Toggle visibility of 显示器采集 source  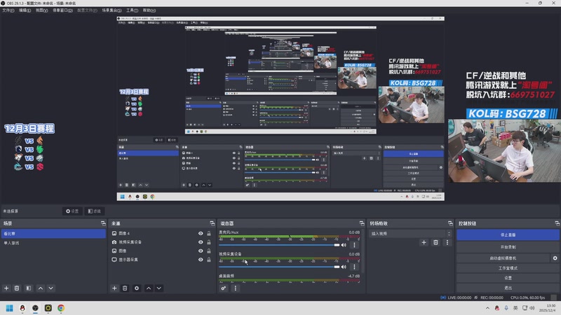(201, 260)
